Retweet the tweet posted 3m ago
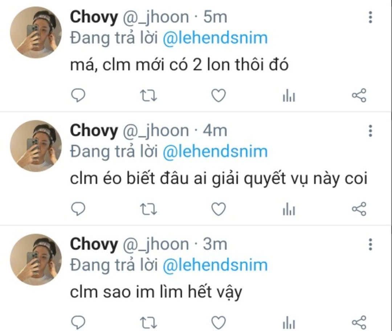This screenshot has height=331, width=392. (148, 323)
